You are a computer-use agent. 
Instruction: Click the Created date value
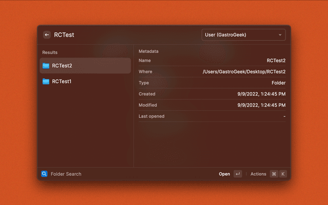click(261, 94)
